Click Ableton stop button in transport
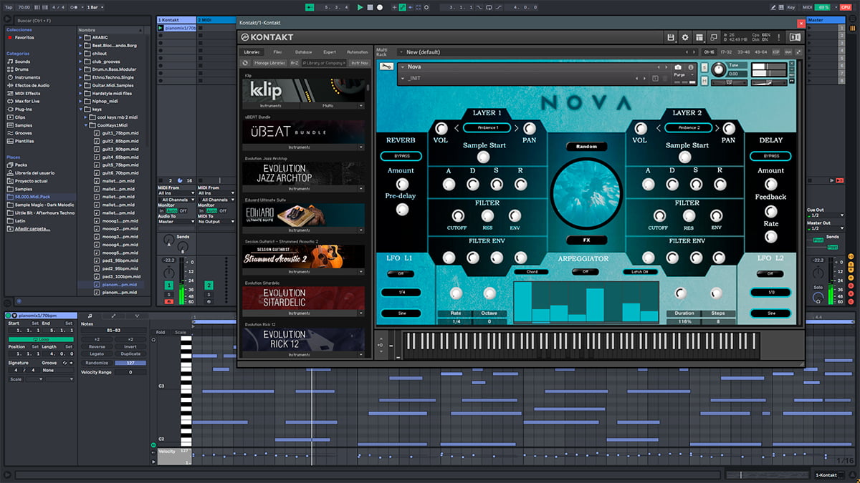The width and height of the screenshot is (860, 483). (x=370, y=7)
